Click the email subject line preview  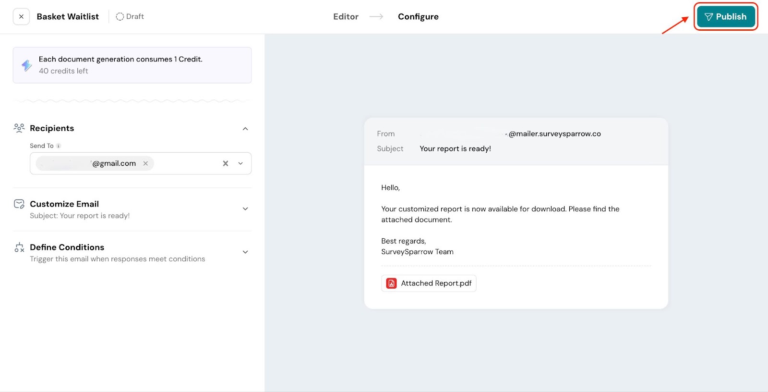coord(455,149)
